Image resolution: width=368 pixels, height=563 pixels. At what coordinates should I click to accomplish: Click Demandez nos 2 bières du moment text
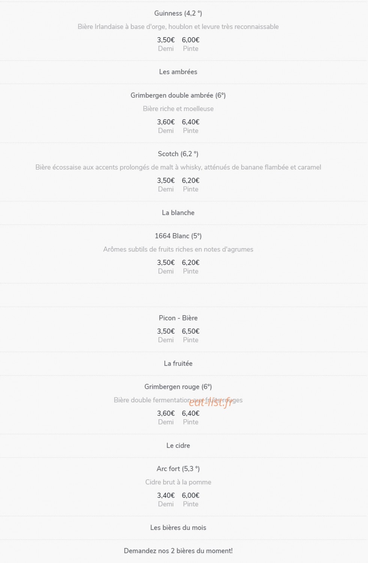(x=178, y=551)
